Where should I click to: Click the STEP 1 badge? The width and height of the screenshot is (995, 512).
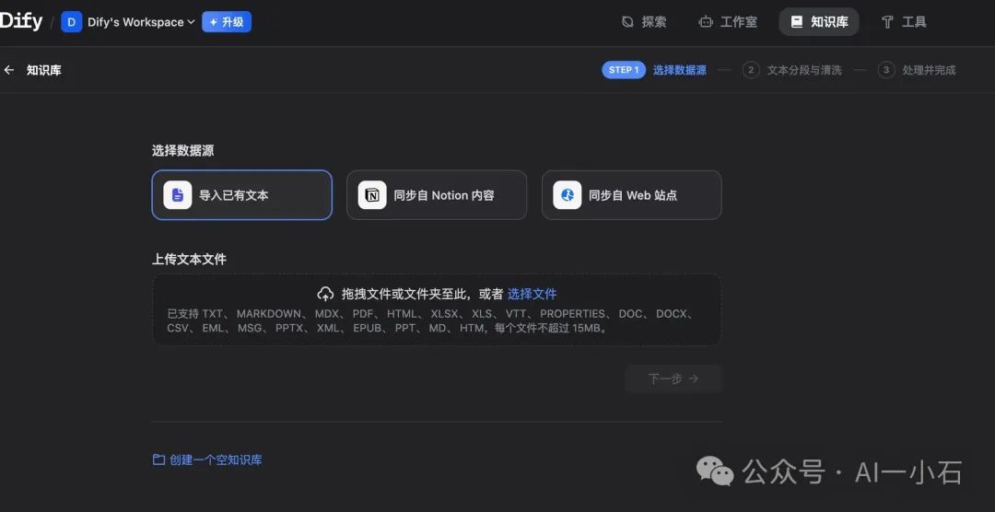(x=624, y=70)
